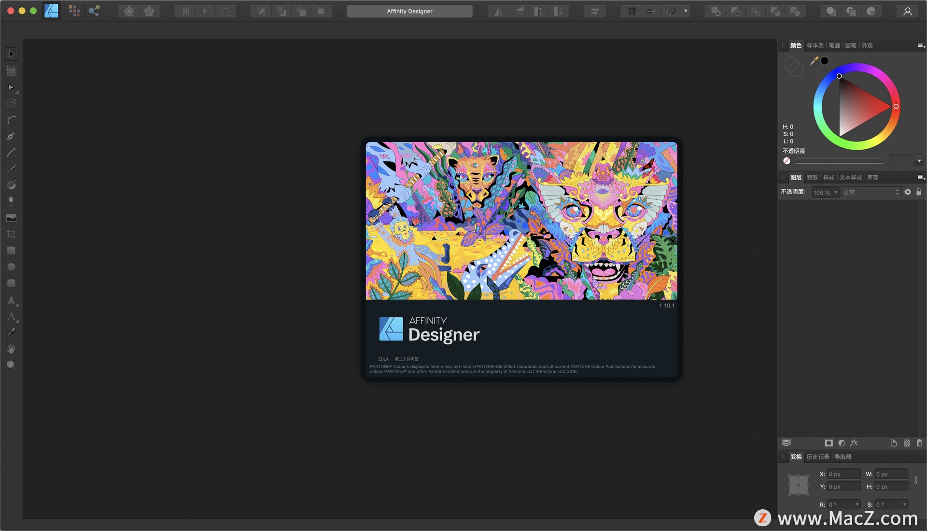Toggle the aspect ratio link chain
Viewport: 927px width, 531px height.
(x=916, y=480)
